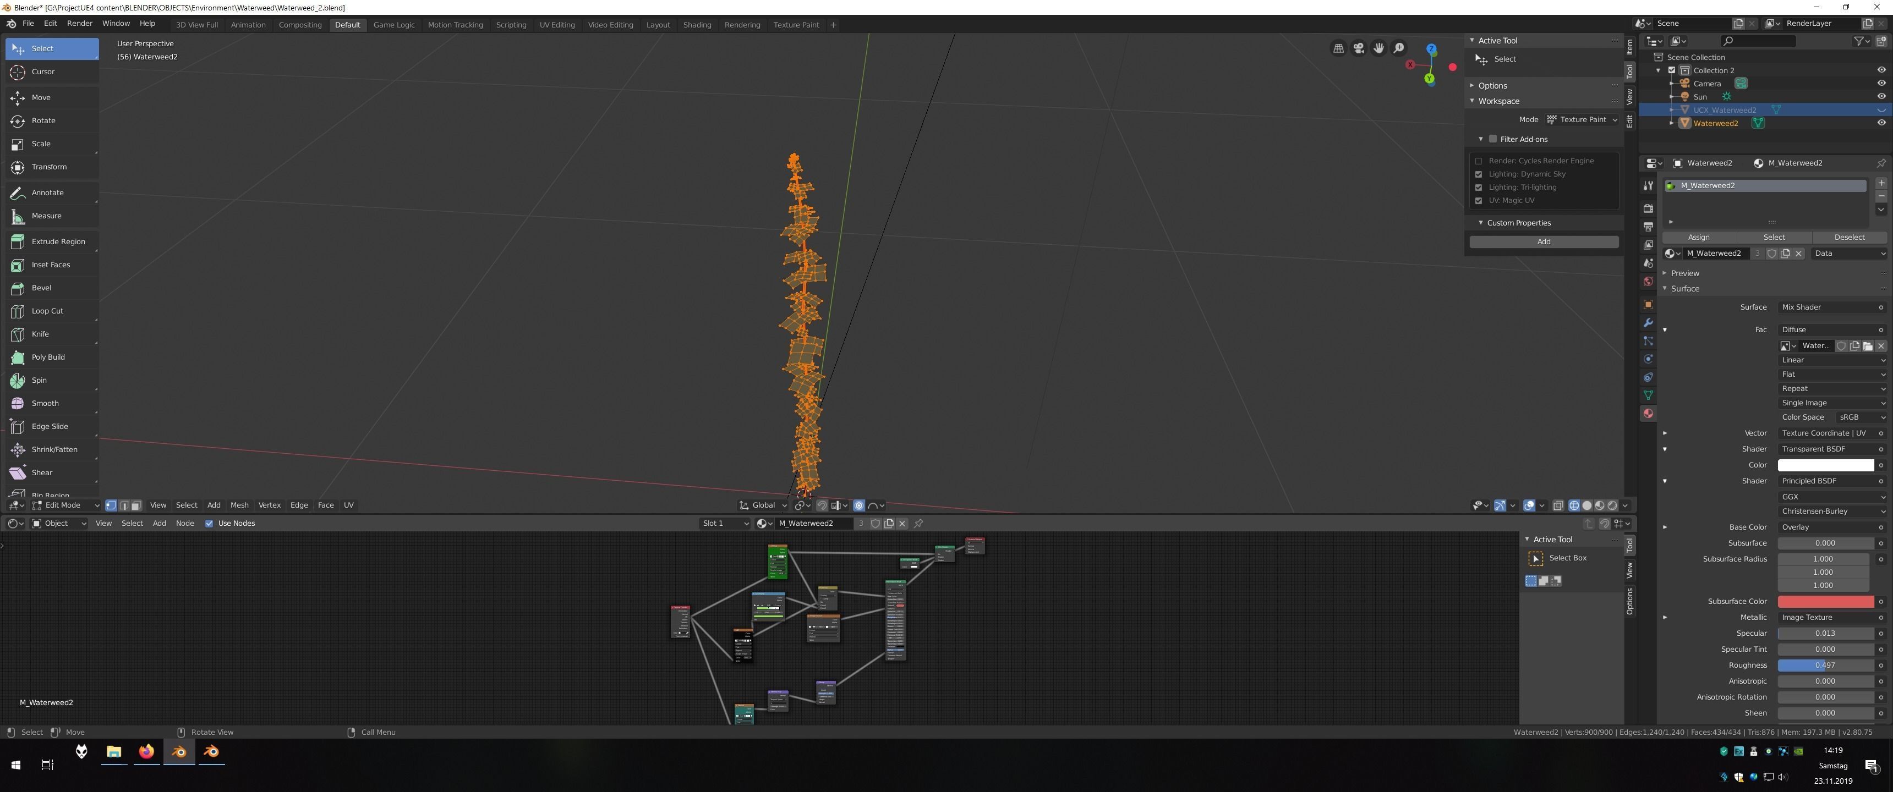Select the Smooth tool
This screenshot has height=792, width=1893.
coord(51,403)
